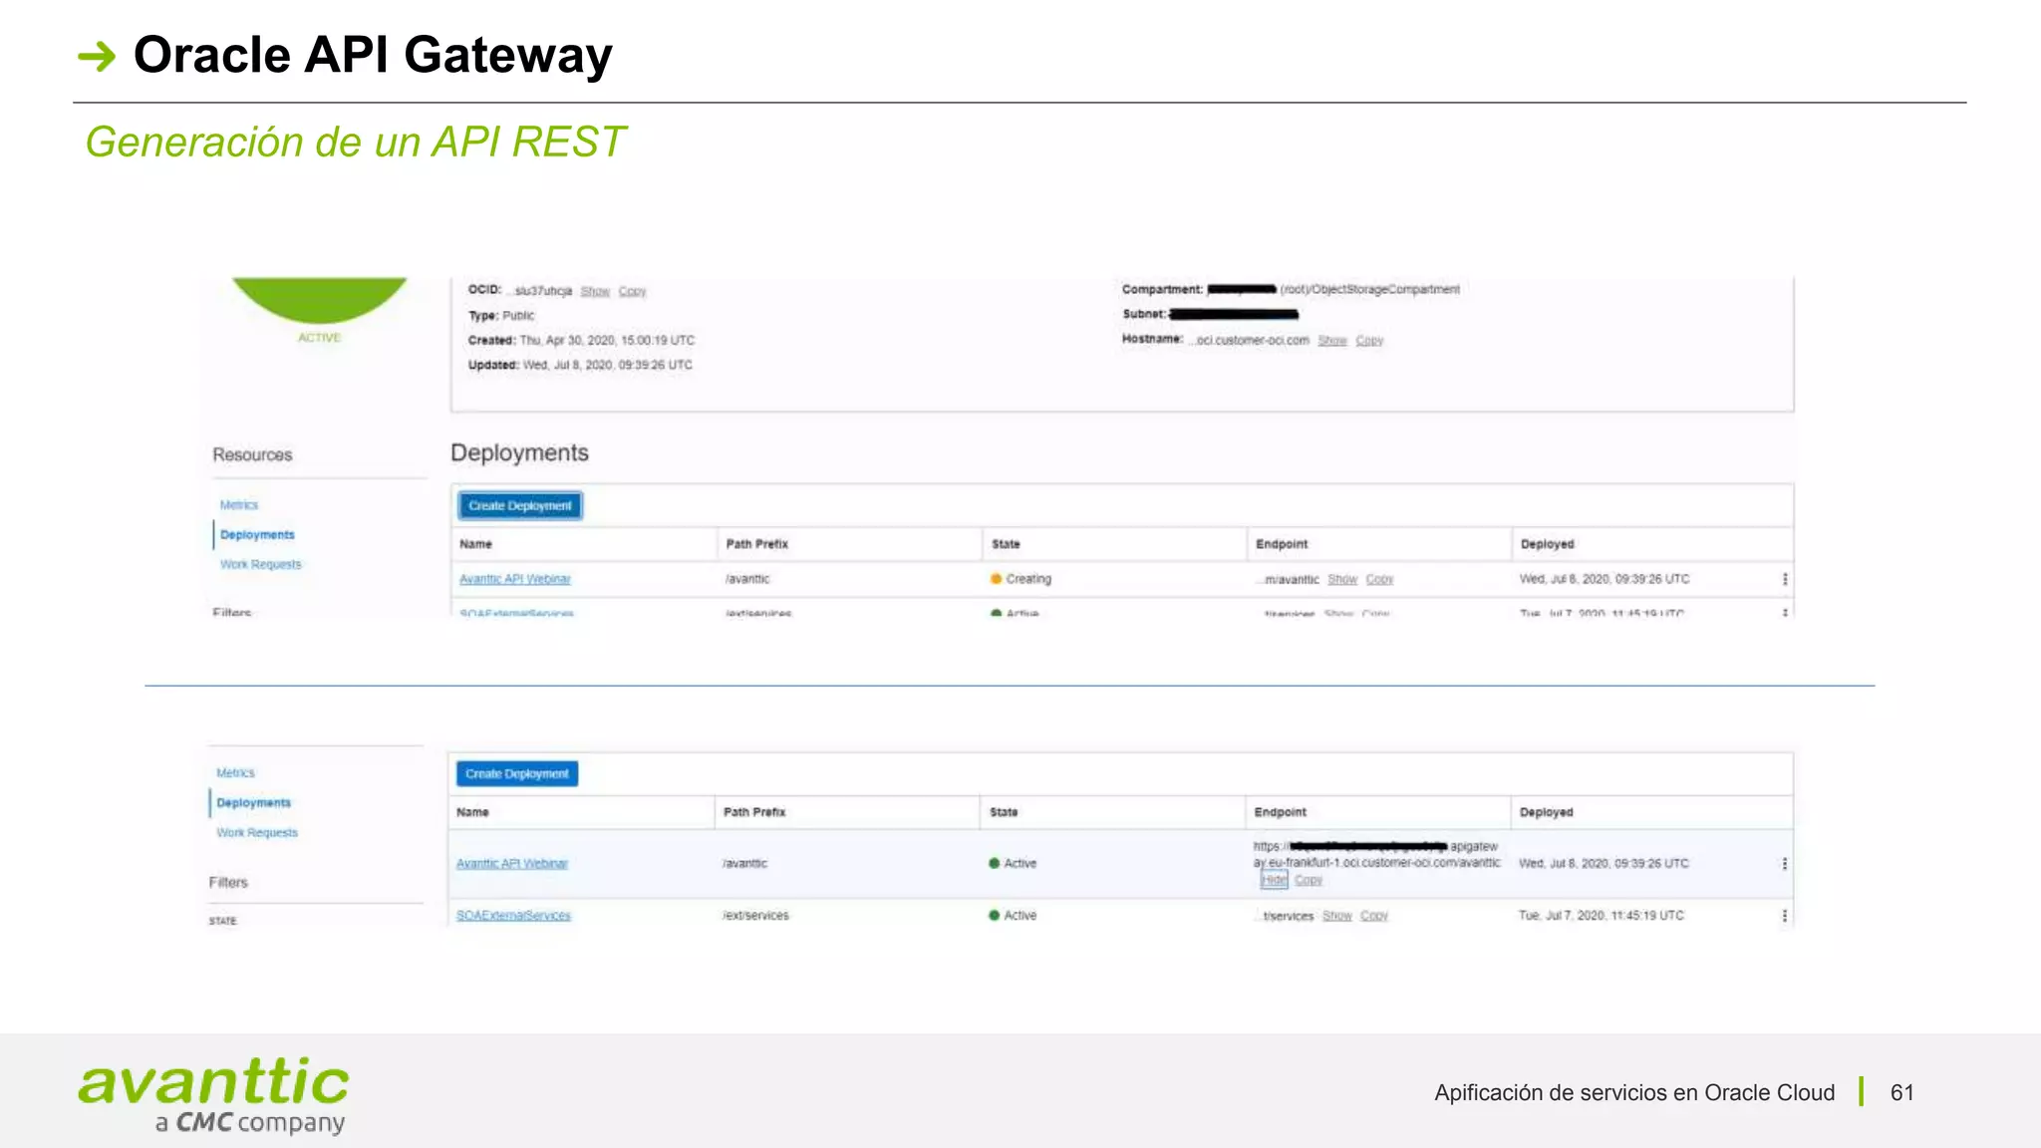Open Avanttic API Webinar deployment in Creating state
This screenshot has width=2041, height=1148.
tap(515, 579)
